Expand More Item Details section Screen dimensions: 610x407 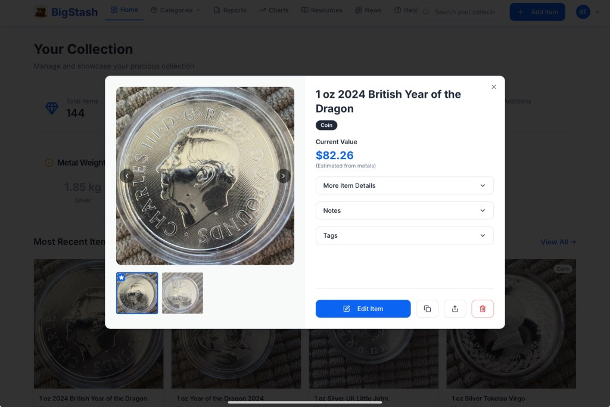coord(404,185)
